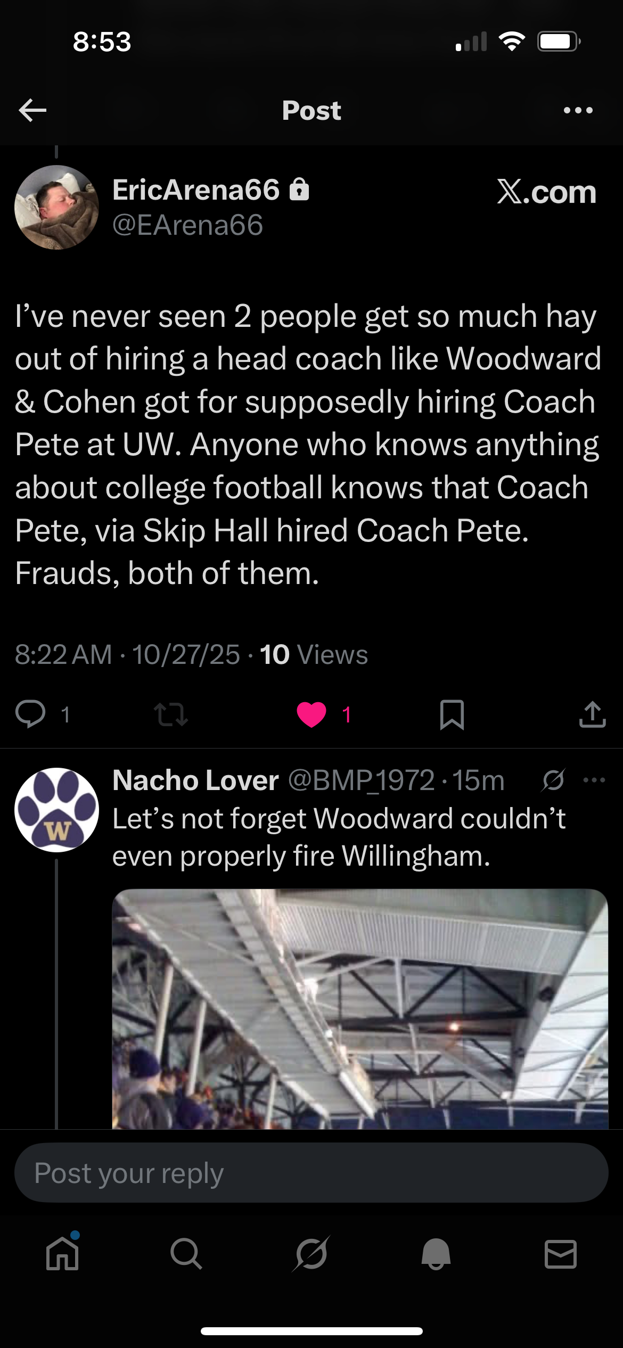This screenshot has height=1348, width=623.
Task: Open the post options three-dot menu
Action: click(578, 110)
